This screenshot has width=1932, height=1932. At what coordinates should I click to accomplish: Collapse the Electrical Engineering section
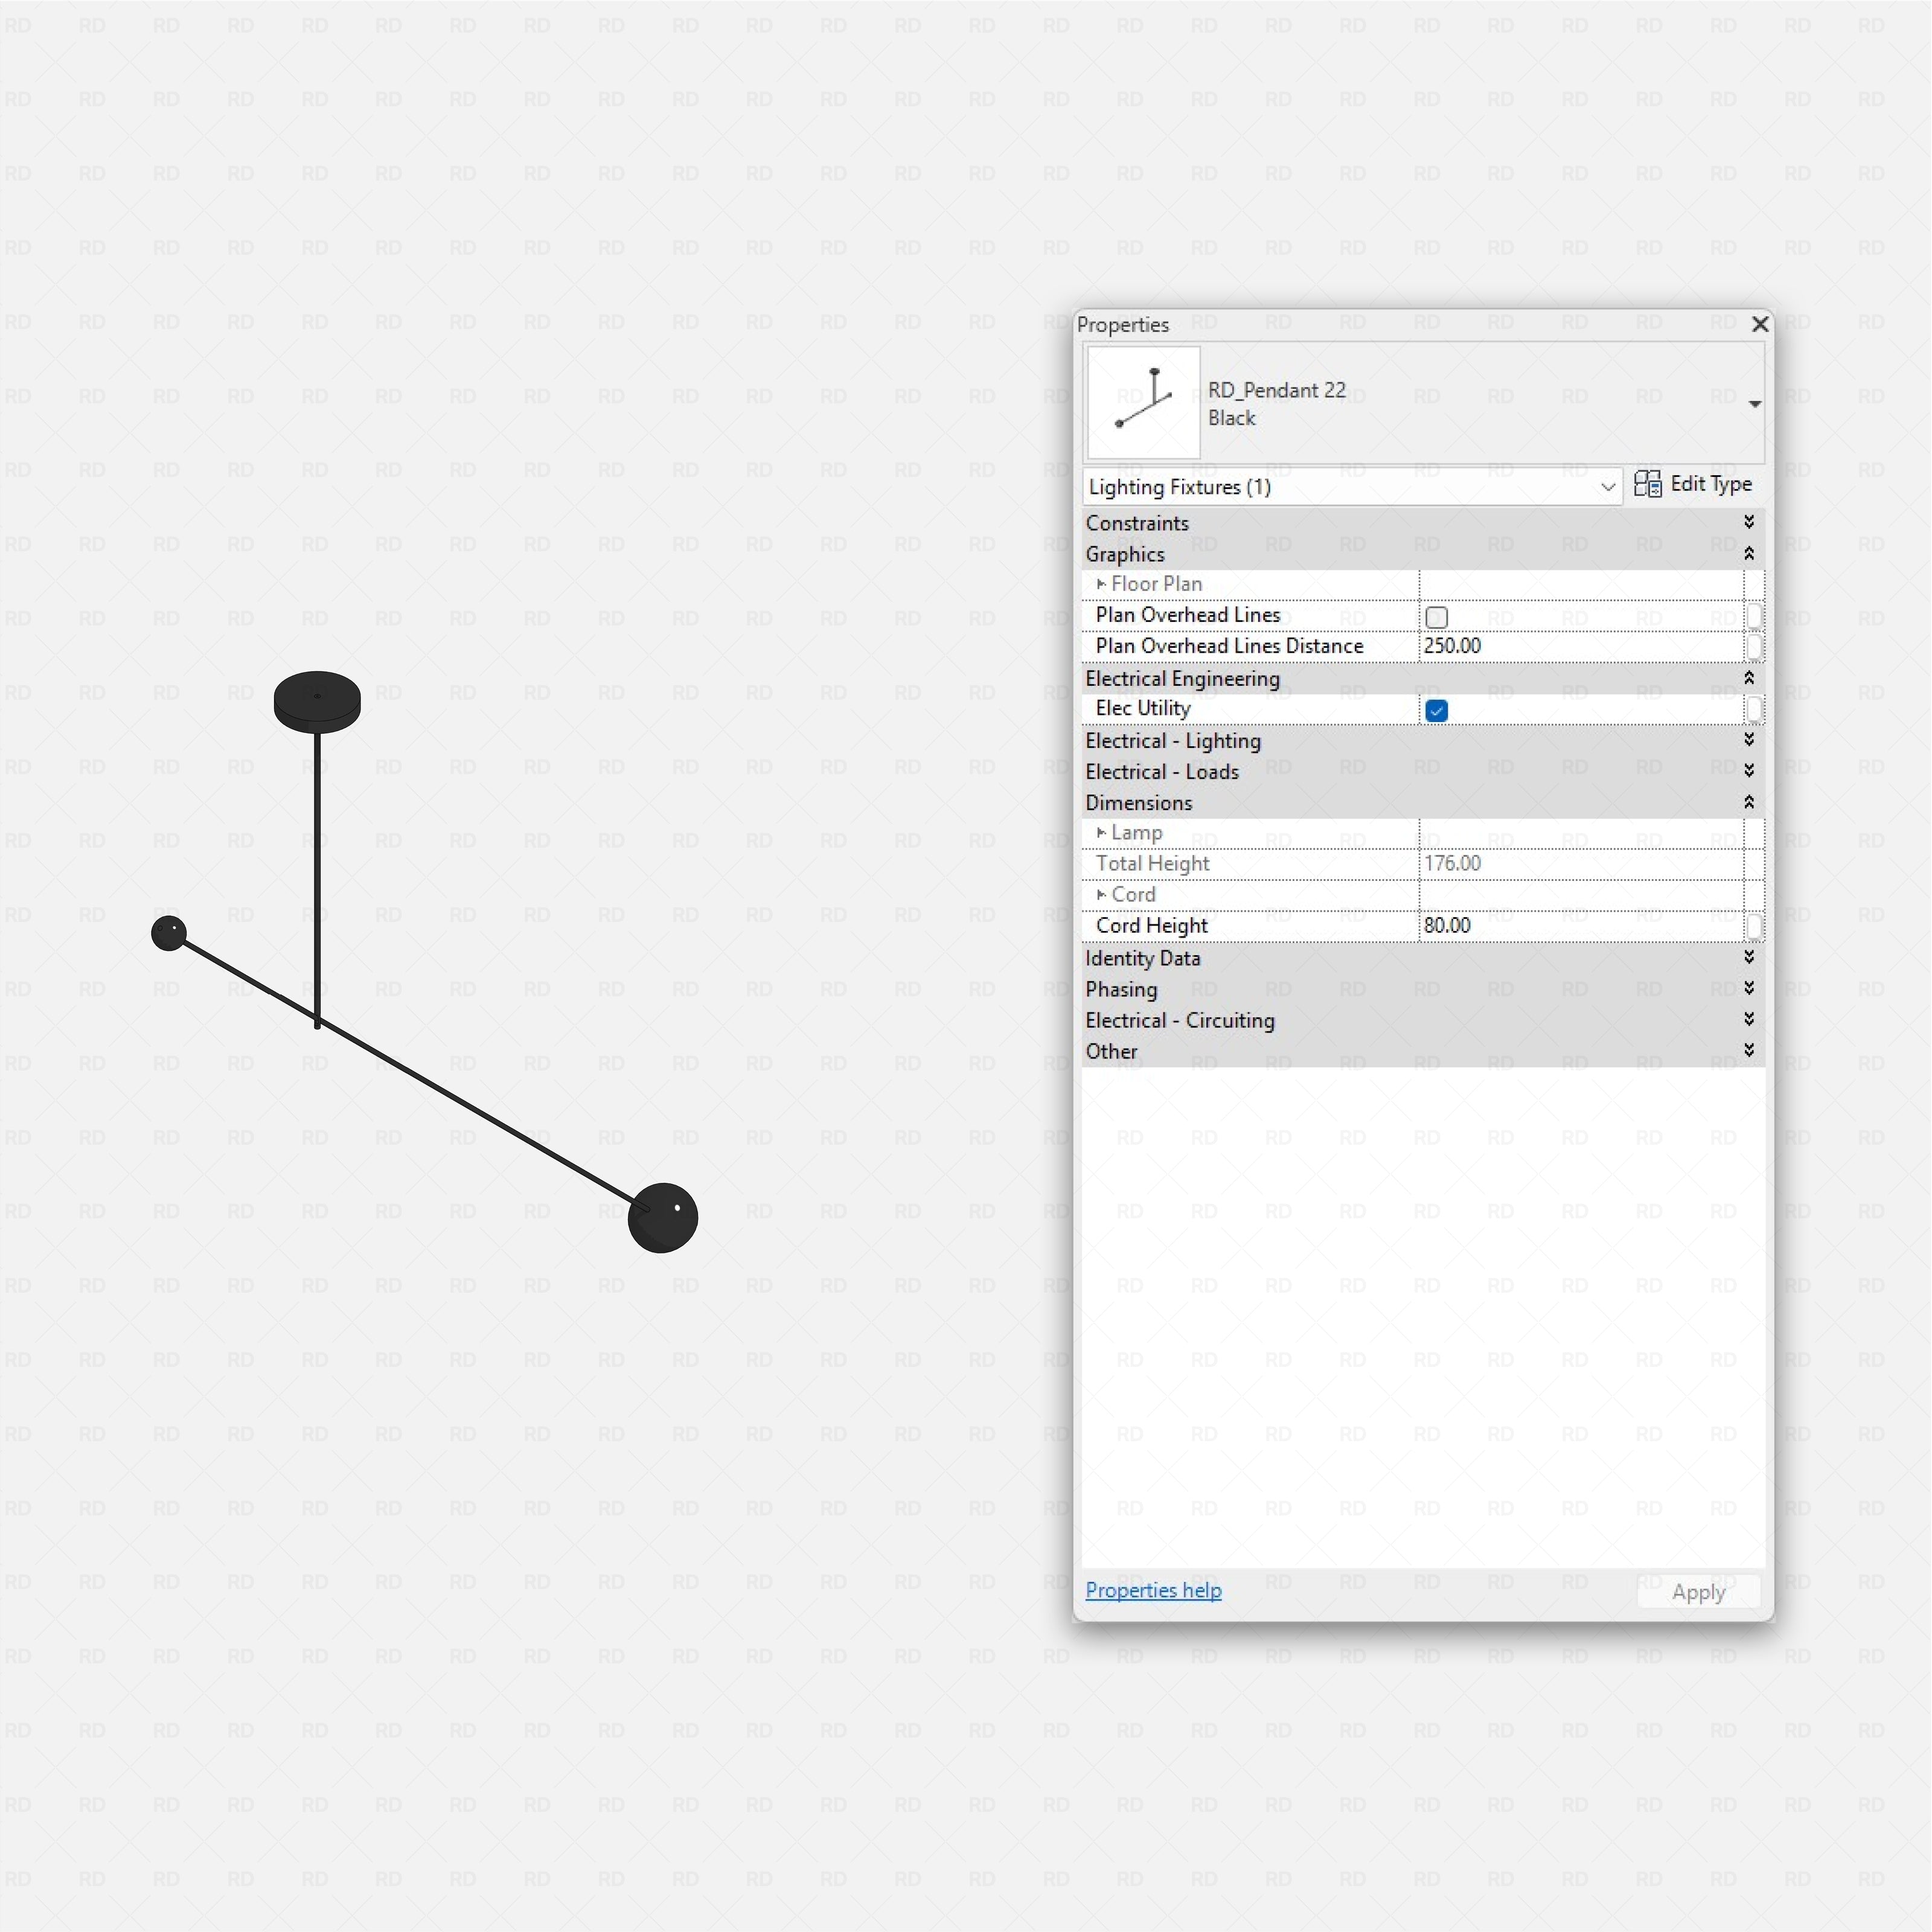click(x=1748, y=678)
